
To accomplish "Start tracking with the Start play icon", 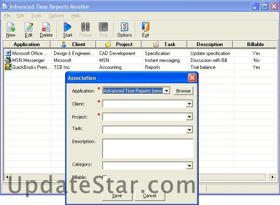I will tap(68, 27).
